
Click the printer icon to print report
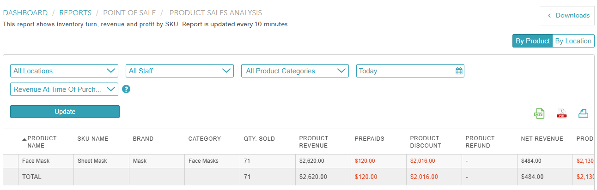(x=583, y=113)
